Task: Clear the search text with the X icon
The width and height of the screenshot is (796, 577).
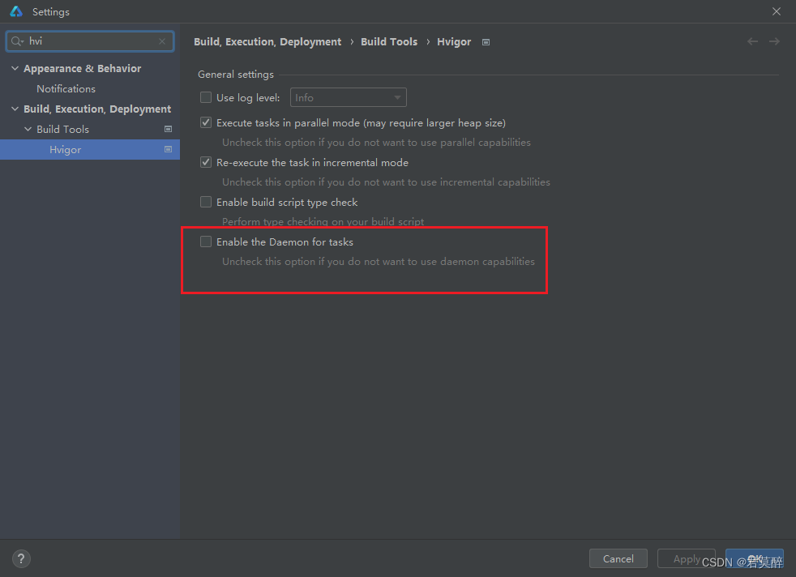Action: 161,41
